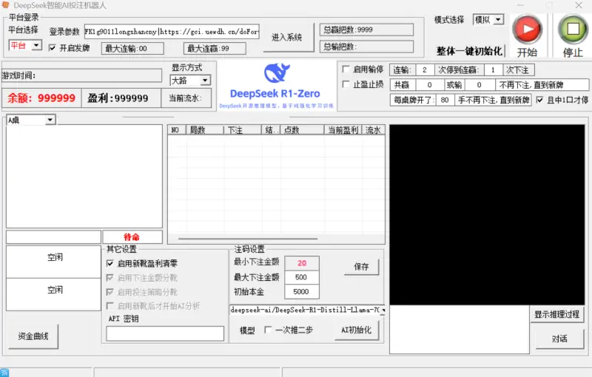Enable the 开启发牌 checkbox
592x377 pixels.
[53, 48]
